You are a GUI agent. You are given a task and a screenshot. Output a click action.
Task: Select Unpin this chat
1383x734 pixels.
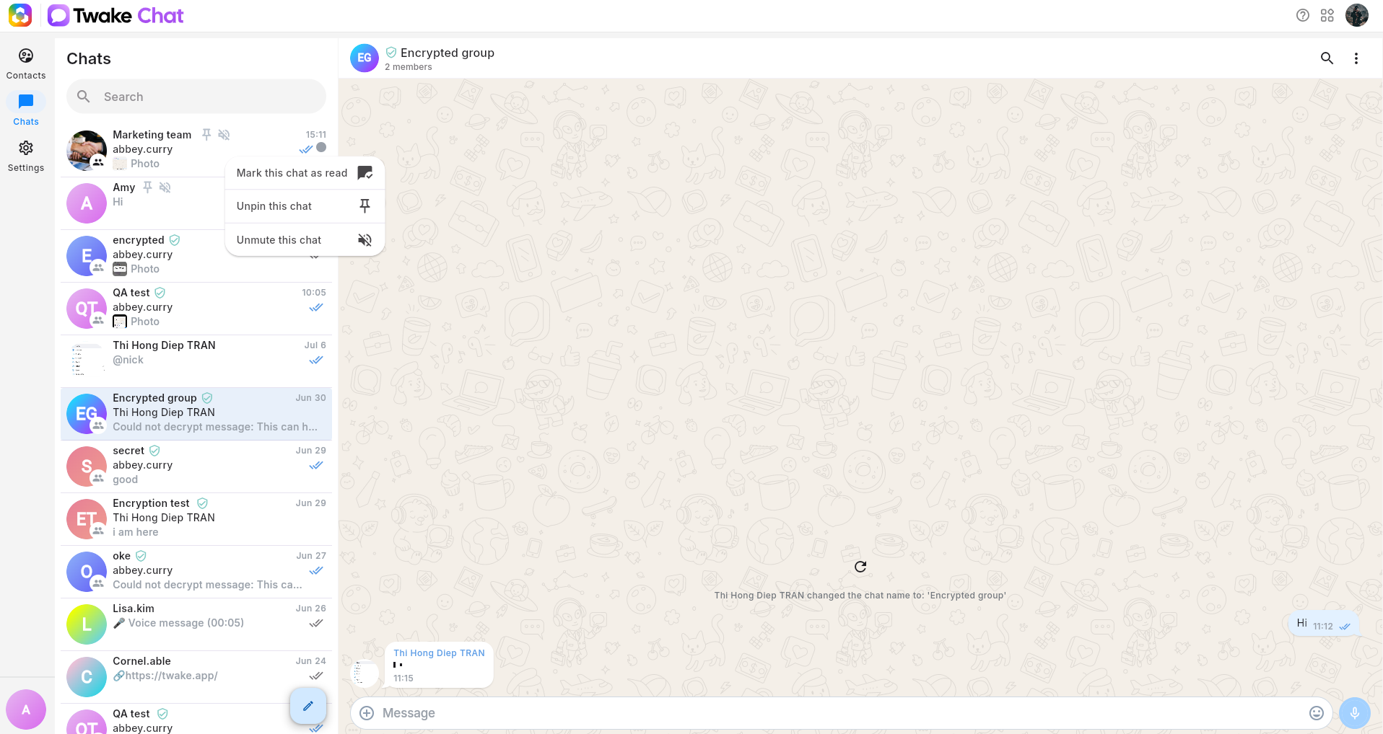click(305, 206)
